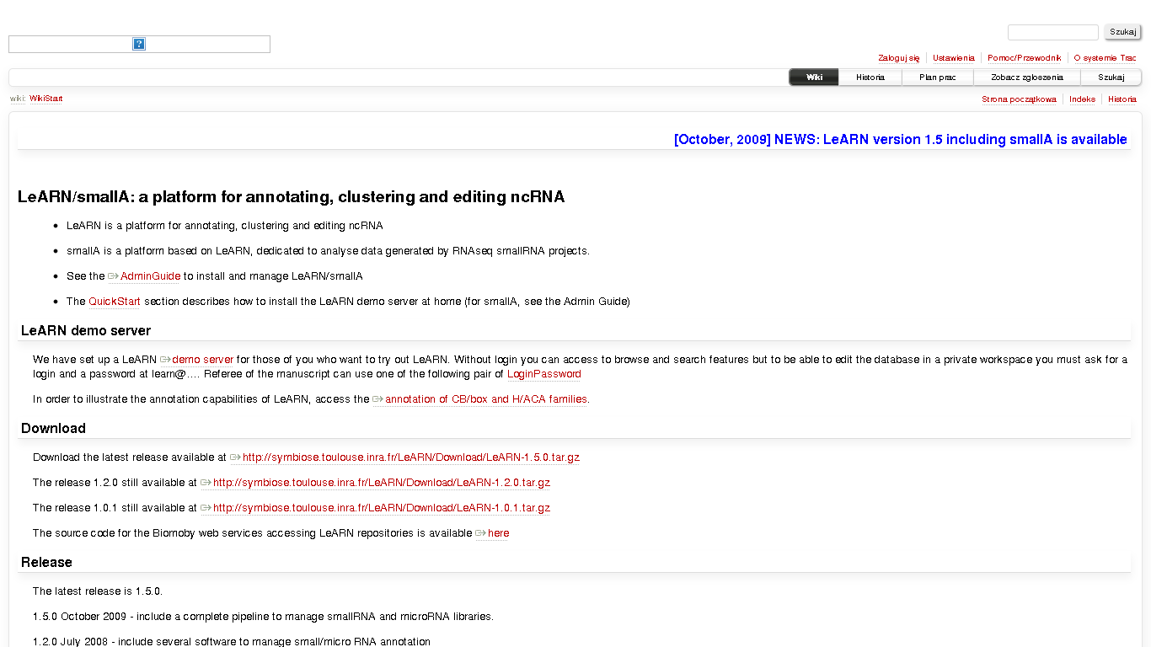The height and width of the screenshot is (647, 1151).
Task: Open the AdminGuide external link
Action: point(150,276)
